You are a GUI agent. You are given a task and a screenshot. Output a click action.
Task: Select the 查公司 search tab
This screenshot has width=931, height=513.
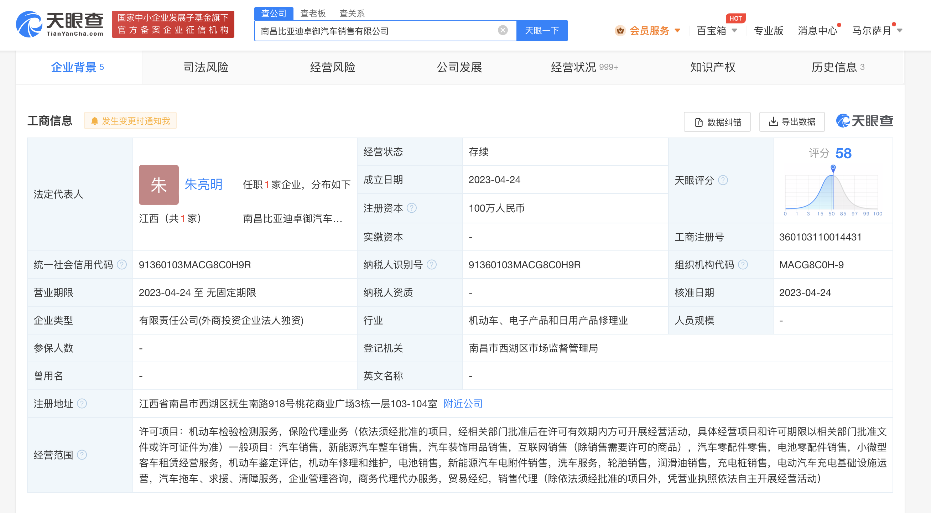coord(274,14)
